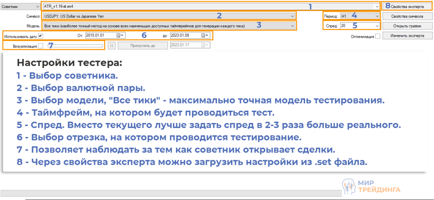Open the 'Советник' tester type dropdown
This screenshot has height=200, width=434.
(x=35, y=7)
